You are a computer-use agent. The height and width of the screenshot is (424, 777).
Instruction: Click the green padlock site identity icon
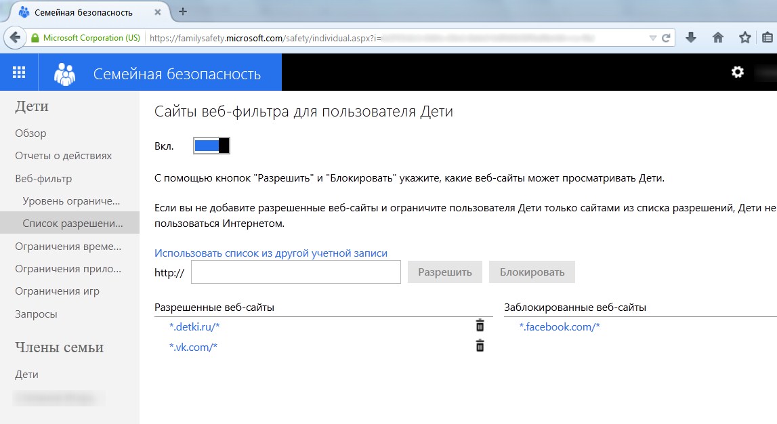(x=35, y=38)
